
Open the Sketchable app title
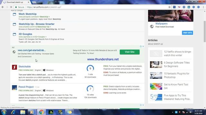pos(24,66)
